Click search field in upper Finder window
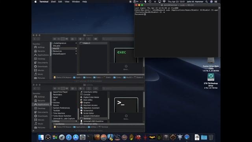252x142 pixels. [x=118, y=39]
